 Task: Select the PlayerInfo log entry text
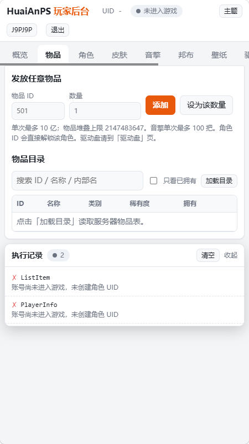(39, 305)
